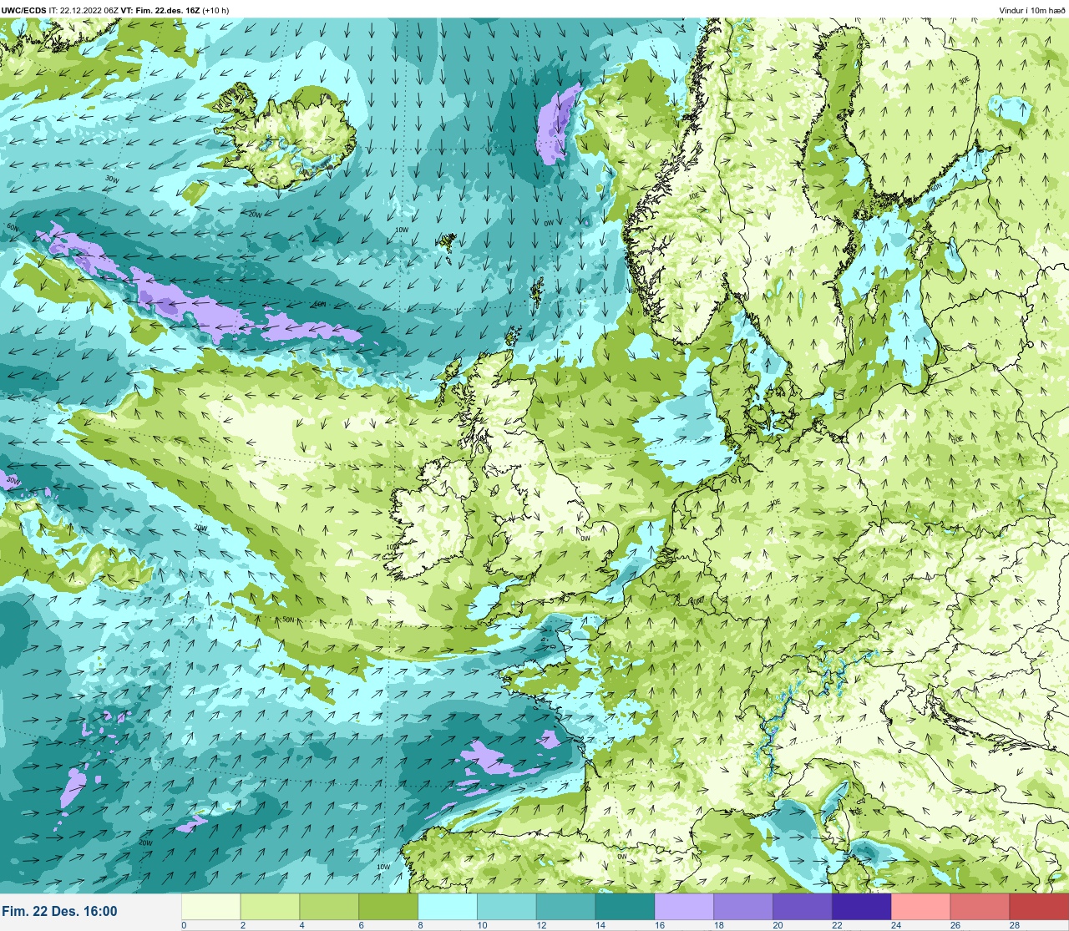This screenshot has height=931, width=1069.
Task: Click the light green 2–4 legend swatch
Action: coord(270,907)
